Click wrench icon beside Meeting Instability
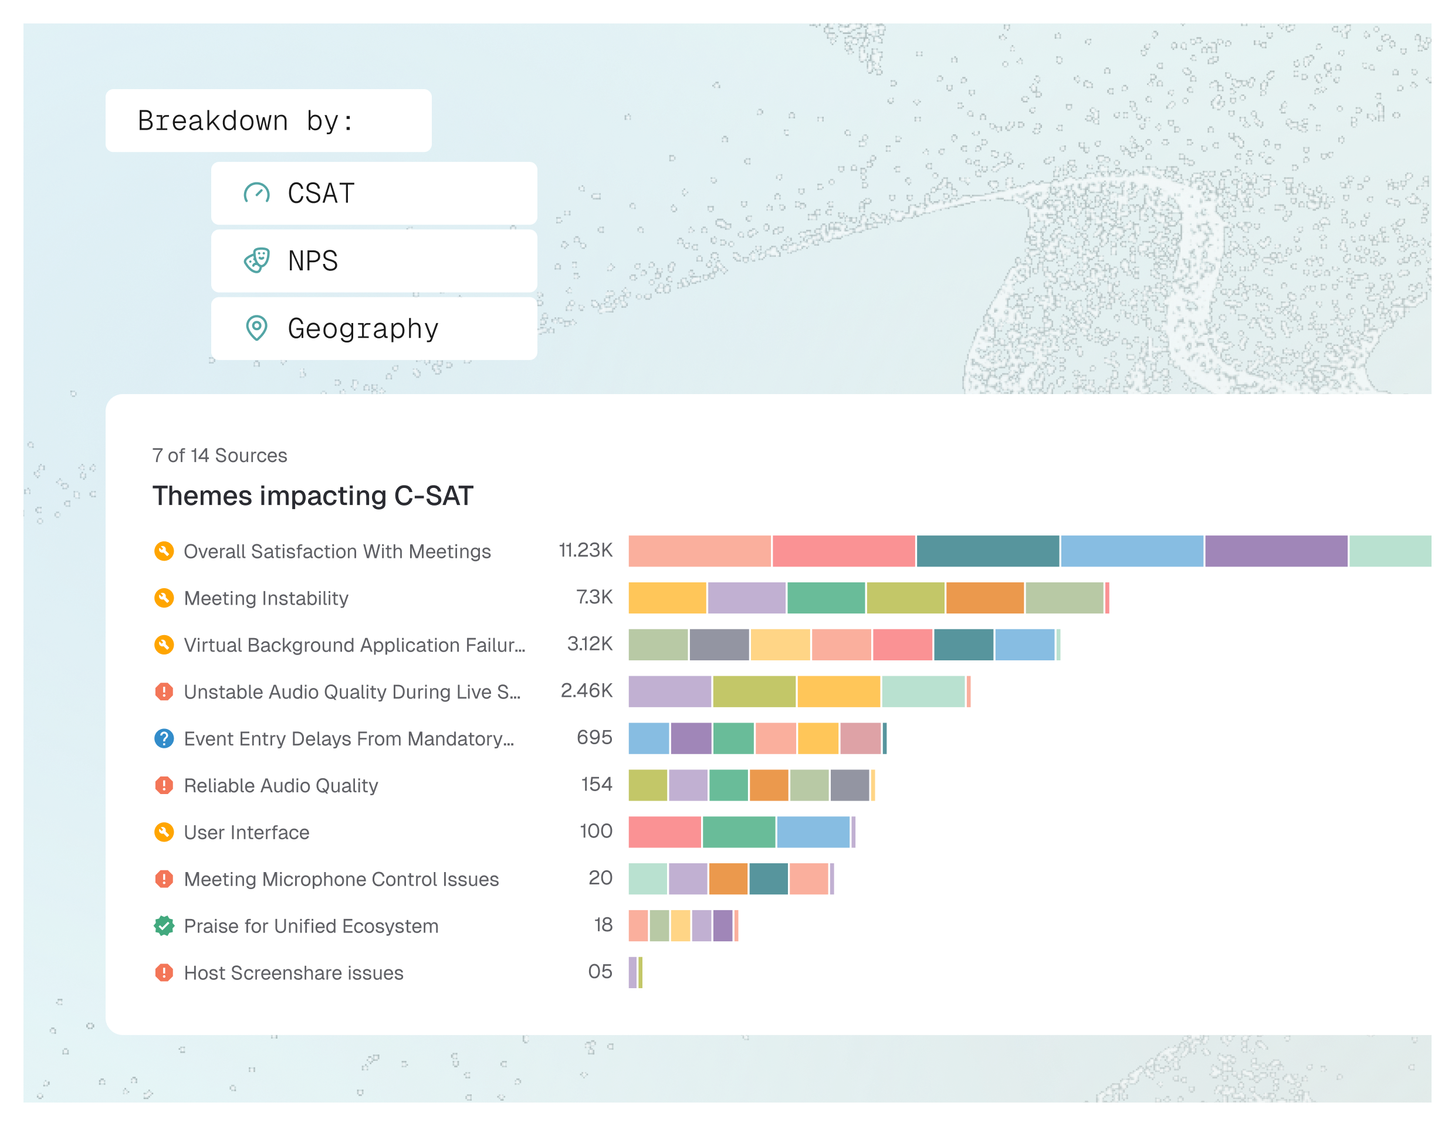1455x1126 pixels. 164,598
